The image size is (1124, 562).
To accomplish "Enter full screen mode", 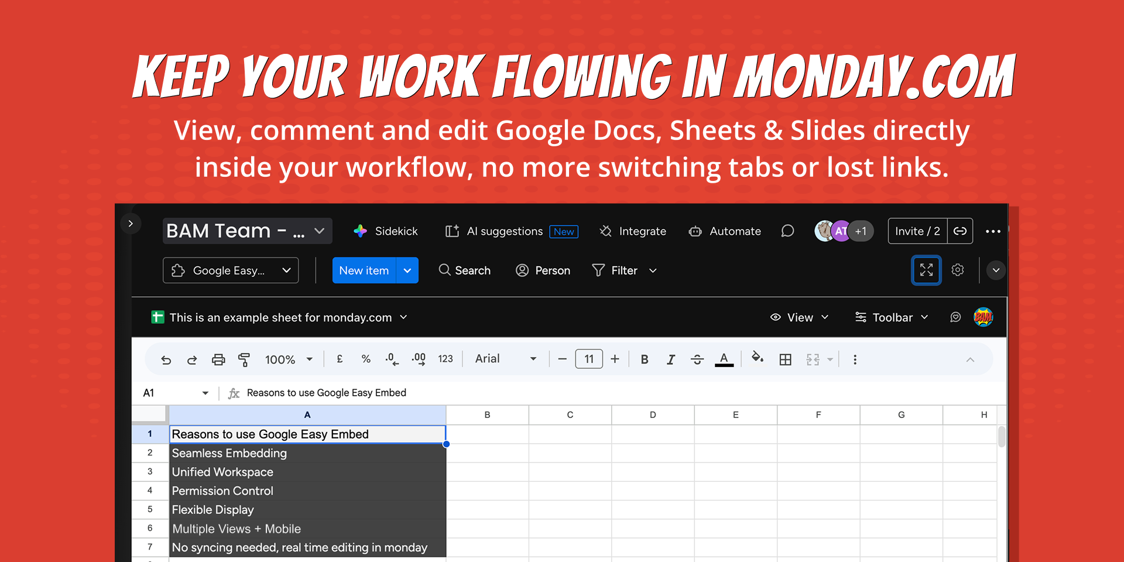I will point(926,270).
